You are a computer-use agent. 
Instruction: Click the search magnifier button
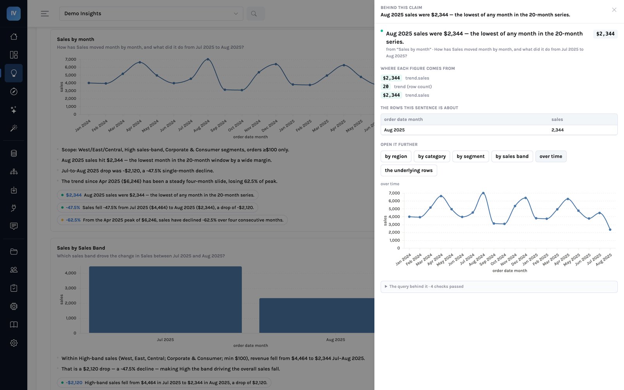255,14
